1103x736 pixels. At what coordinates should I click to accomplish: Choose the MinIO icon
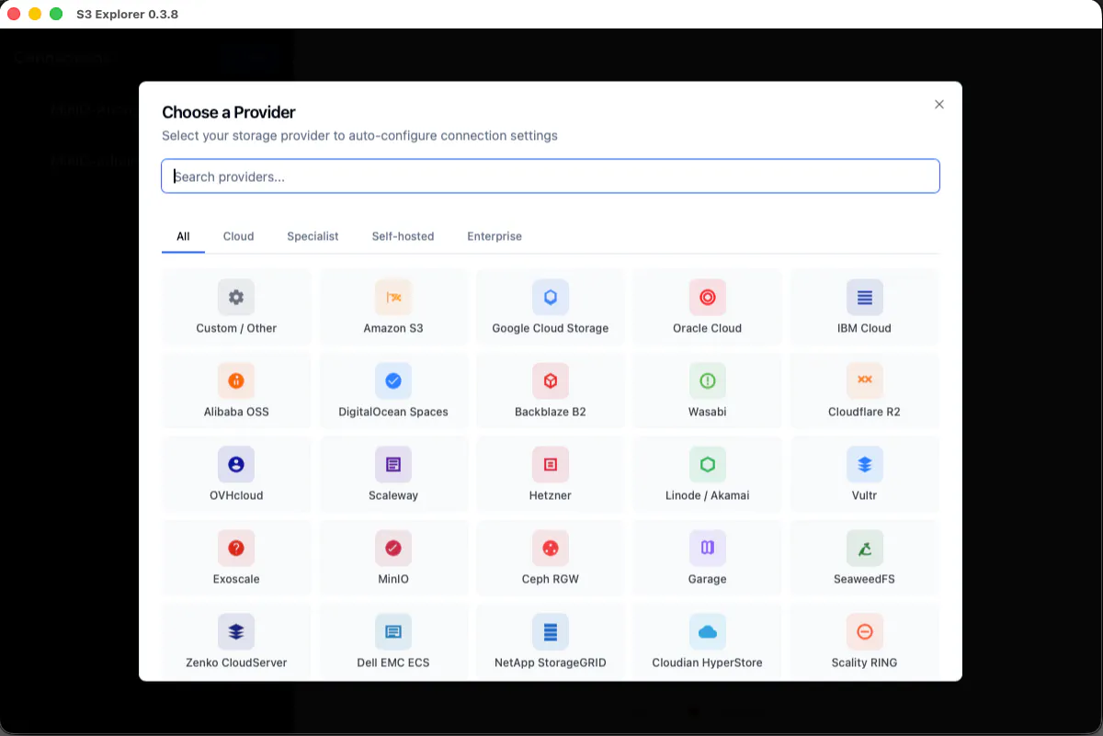393,548
